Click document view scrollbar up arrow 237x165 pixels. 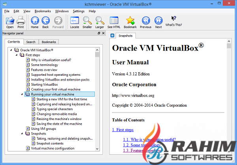pyautogui.click(x=229, y=41)
